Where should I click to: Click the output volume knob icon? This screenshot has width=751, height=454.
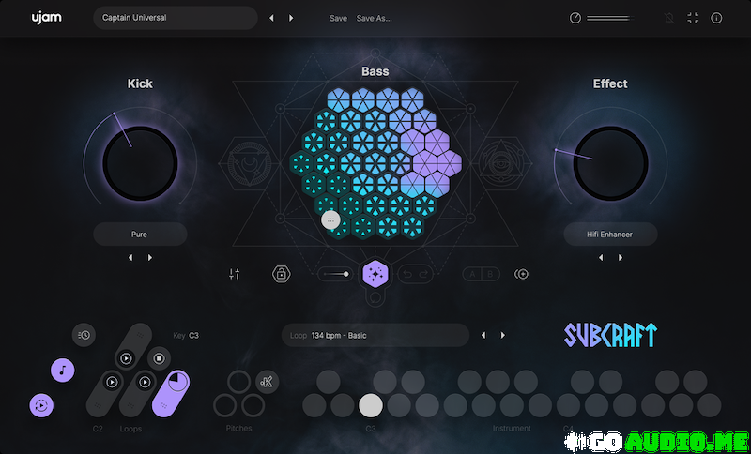(x=575, y=18)
